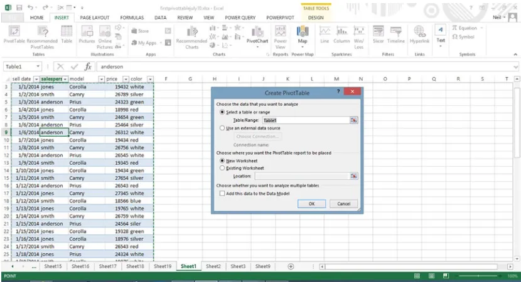The width and height of the screenshot is (521, 282).
Task: Click the Location input field
Action: click(x=302, y=176)
